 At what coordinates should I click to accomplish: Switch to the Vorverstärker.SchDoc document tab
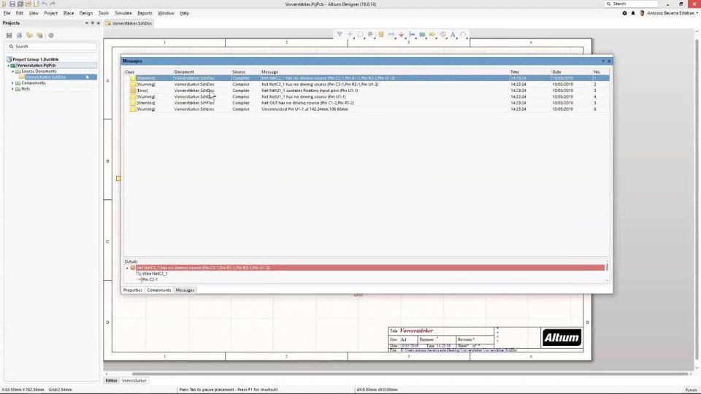pyautogui.click(x=129, y=23)
